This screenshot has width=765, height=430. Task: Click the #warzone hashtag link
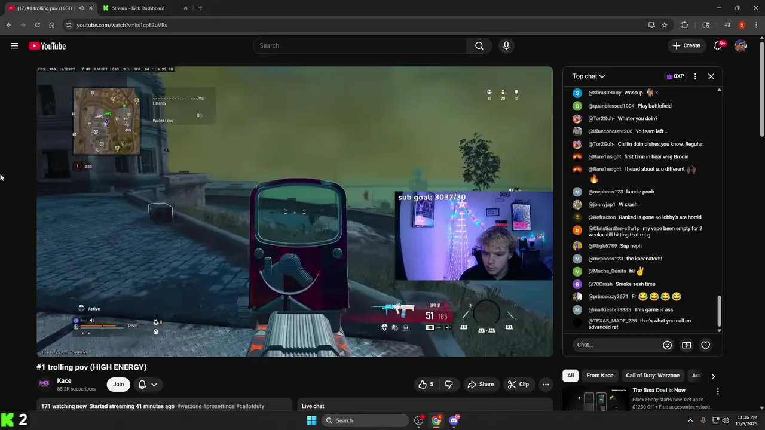(189, 406)
